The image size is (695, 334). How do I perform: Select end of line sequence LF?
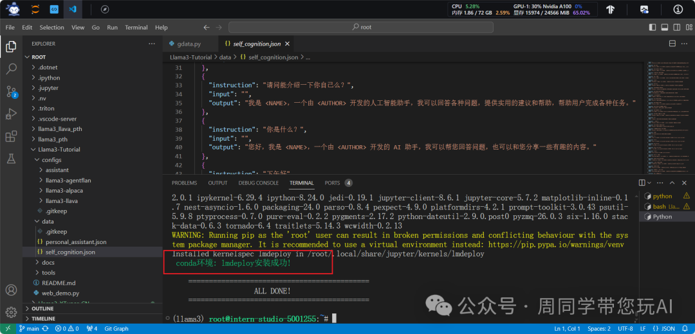(x=643, y=329)
